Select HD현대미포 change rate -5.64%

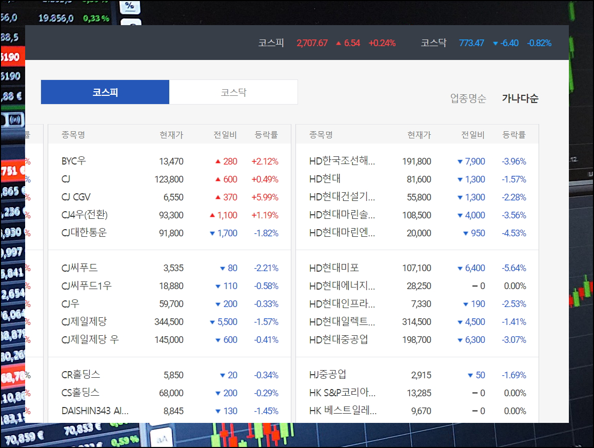pyautogui.click(x=514, y=268)
